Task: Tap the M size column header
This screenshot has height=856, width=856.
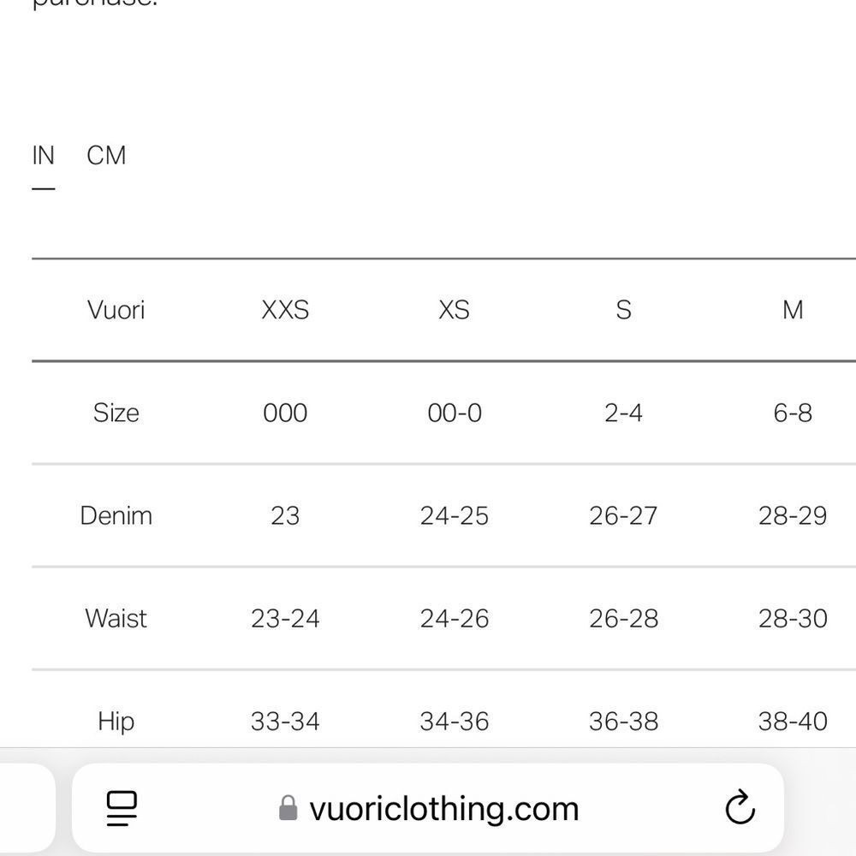Action: pos(793,310)
